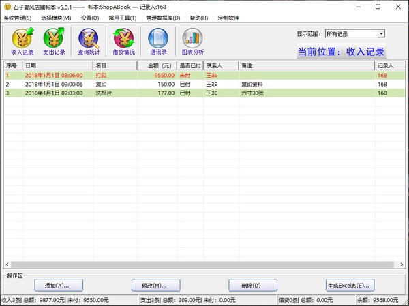Click the horizontal scrollbar below the table
409x306 pixels.
198,264
